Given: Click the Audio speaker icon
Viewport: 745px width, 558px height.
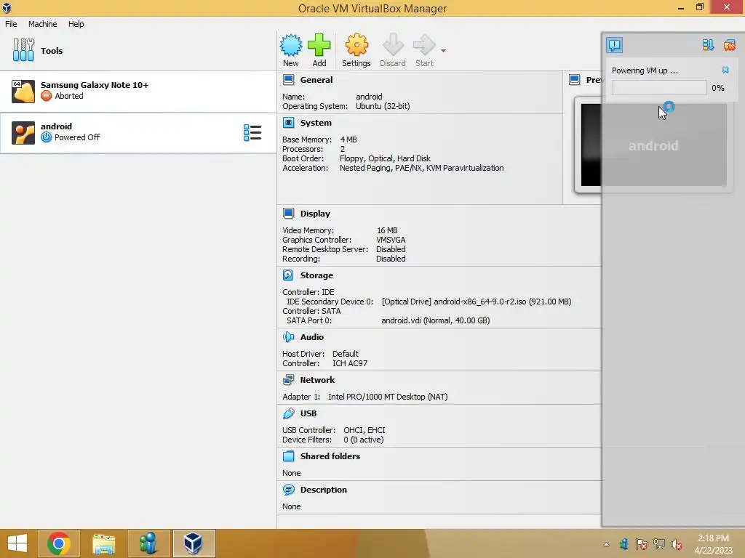Looking at the screenshot, I should pos(288,337).
